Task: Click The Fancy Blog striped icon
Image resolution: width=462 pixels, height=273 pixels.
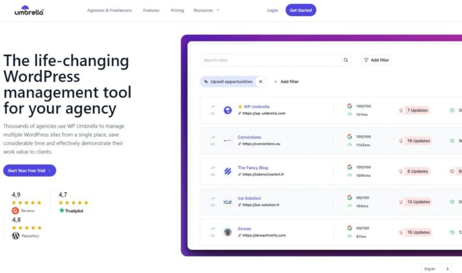Action: tap(228, 171)
